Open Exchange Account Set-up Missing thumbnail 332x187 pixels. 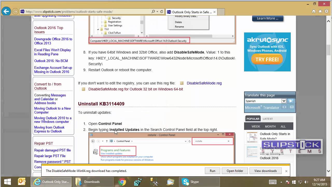coord(252,152)
